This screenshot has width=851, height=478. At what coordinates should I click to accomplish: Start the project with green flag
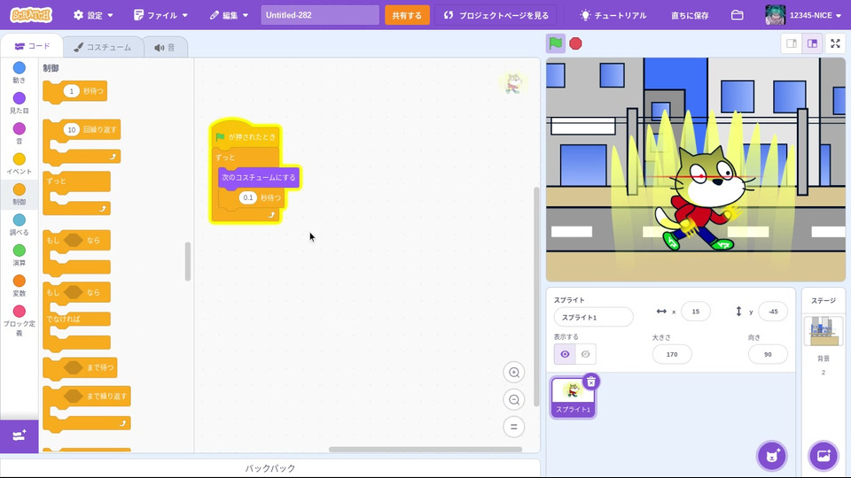pos(555,43)
